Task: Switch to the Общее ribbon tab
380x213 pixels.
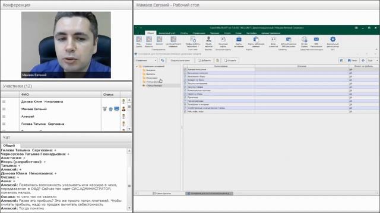Action: tap(150, 33)
